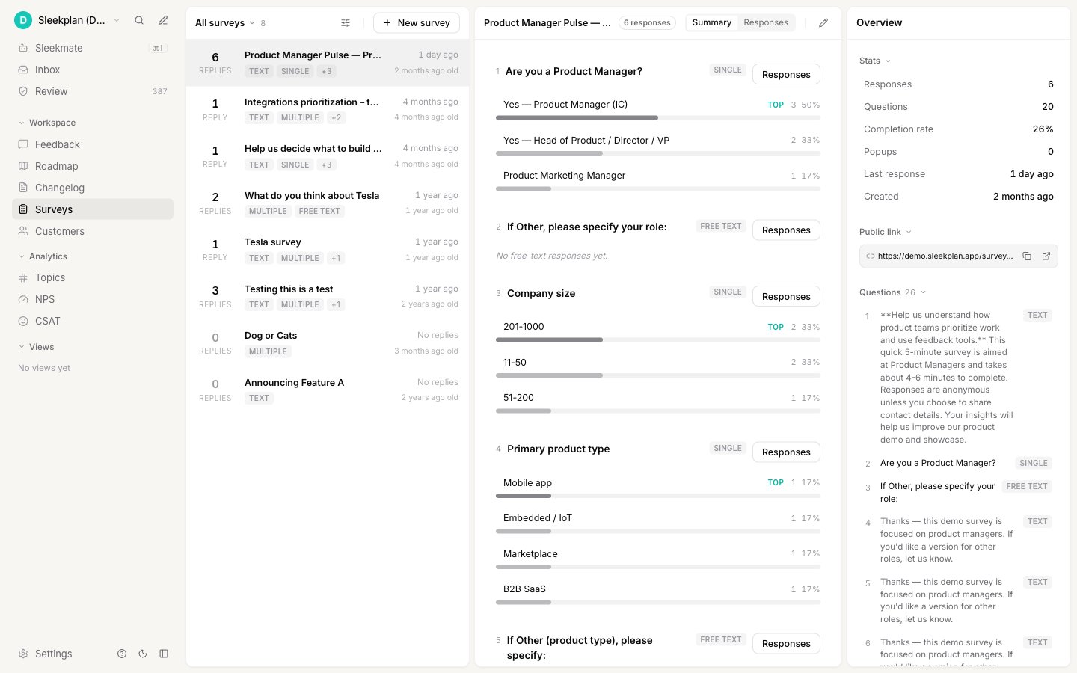The width and height of the screenshot is (1077, 673).
Task: Go to Feedback in Workspace
Action: (x=93, y=144)
